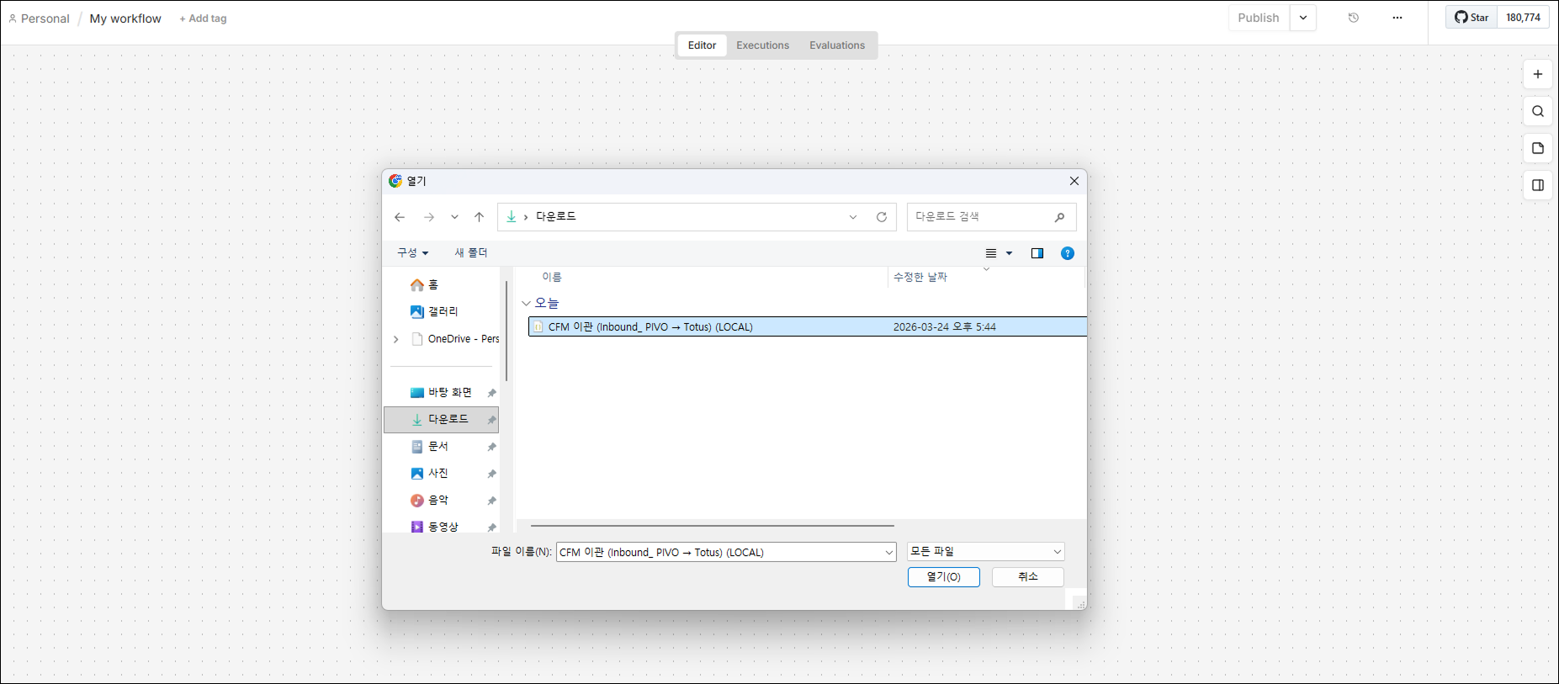The height and width of the screenshot is (684, 1559).
Task: Select 갤러리 in the navigation pane
Action: [443, 311]
